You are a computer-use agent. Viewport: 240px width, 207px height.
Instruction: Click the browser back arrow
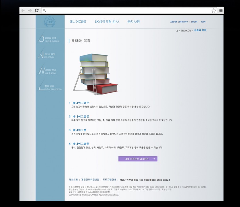tap(23, 11)
